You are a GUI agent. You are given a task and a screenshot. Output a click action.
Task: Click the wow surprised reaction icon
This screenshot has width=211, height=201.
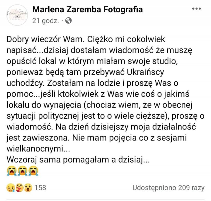pos(28,188)
